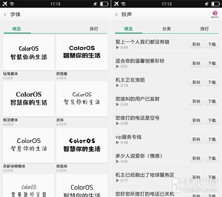Viewport: 222px width, 197px height.
Task: Open ringtone 适合你的温馨创意彩铃
Action: pos(140,61)
